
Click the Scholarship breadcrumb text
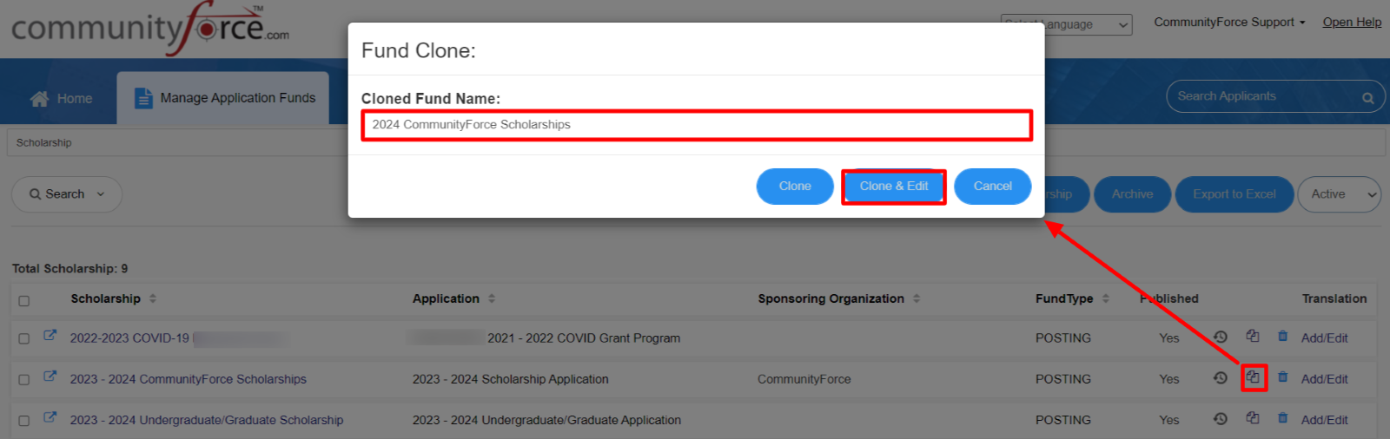[44, 143]
